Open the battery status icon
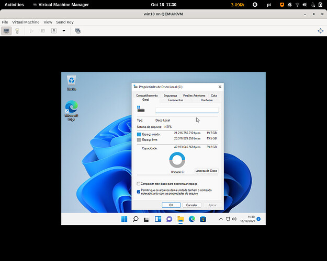 [321, 5]
